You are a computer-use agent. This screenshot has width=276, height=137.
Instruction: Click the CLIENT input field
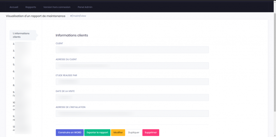point(132,50)
